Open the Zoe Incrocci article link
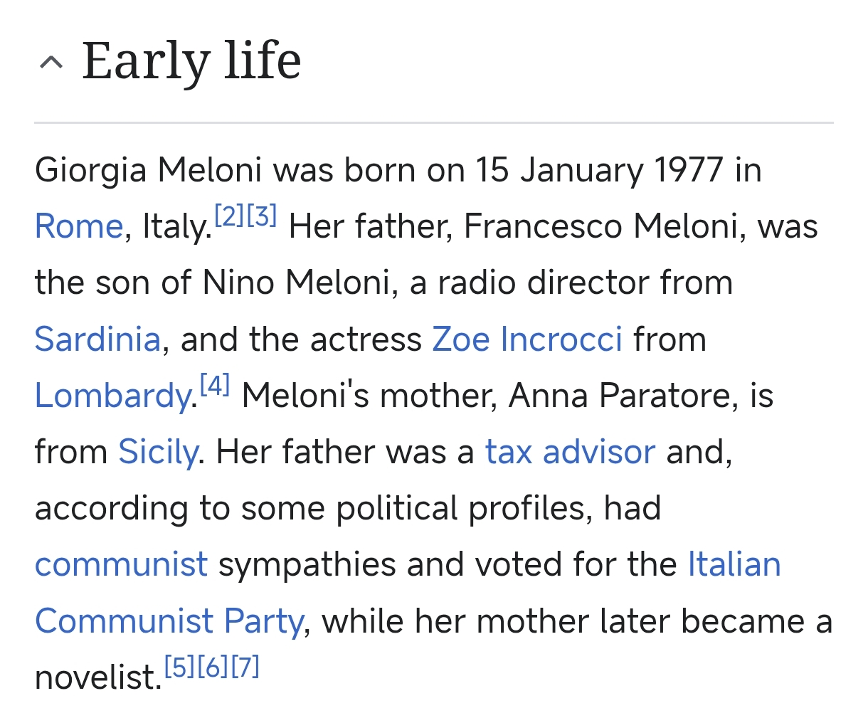 pos(527,339)
